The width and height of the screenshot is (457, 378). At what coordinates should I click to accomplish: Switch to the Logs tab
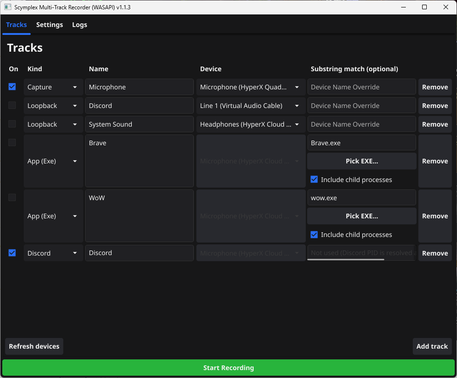[80, 25]
